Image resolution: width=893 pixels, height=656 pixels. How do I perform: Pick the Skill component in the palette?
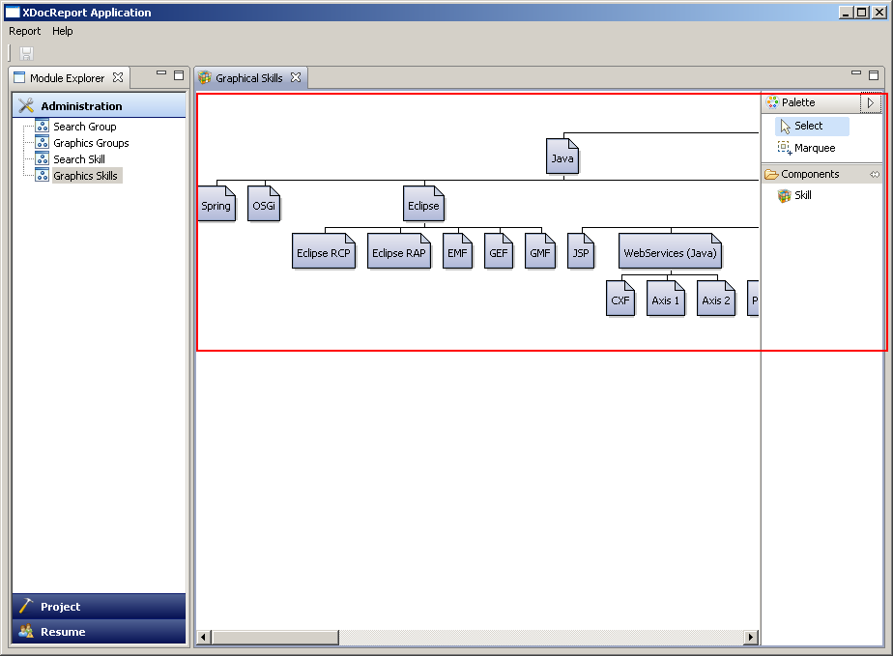[795, 195]
